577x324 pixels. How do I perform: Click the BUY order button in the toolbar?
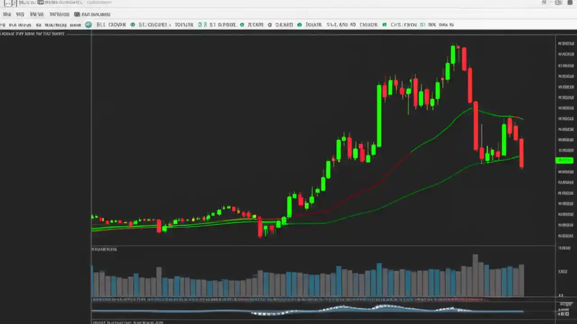coord(111,25)
